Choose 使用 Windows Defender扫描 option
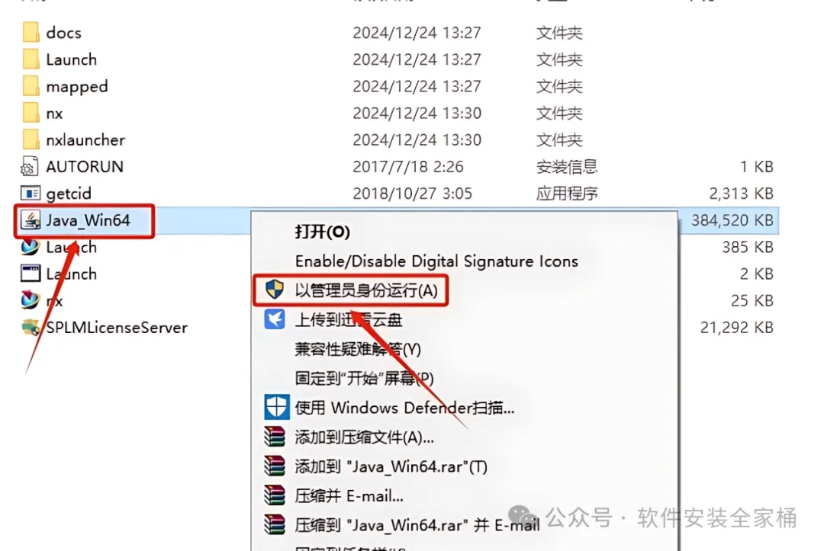The width and height of the screenshot is (824, 551). [x=404, y=408]
